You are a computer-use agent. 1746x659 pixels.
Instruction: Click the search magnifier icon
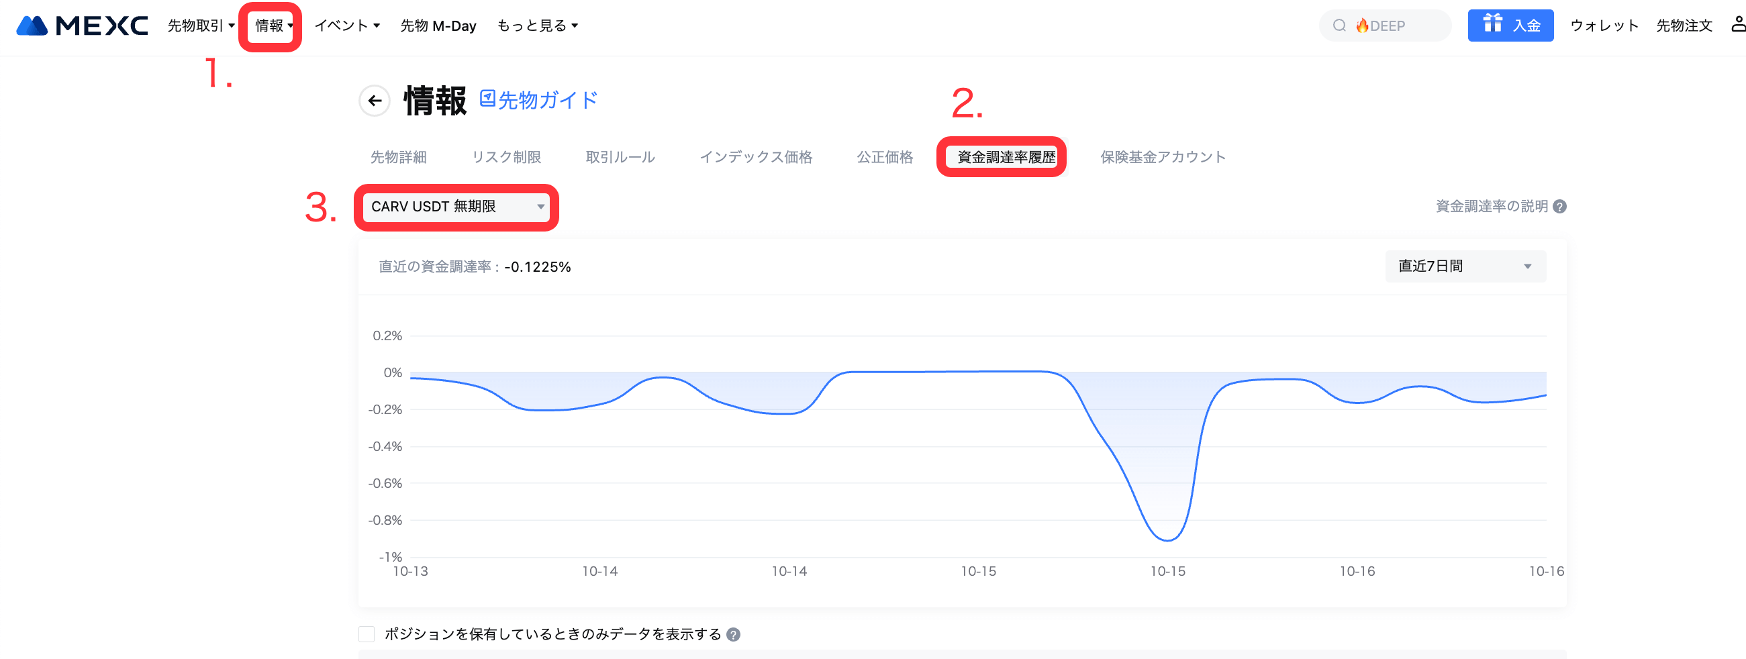pos(1339,26)
